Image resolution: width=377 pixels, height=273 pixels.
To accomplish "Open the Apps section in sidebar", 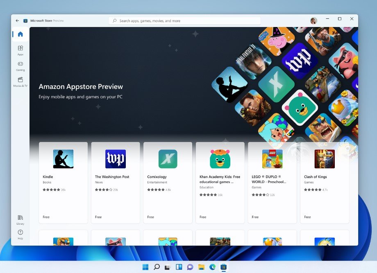I will pyautogui.click(x=20, y=50).
